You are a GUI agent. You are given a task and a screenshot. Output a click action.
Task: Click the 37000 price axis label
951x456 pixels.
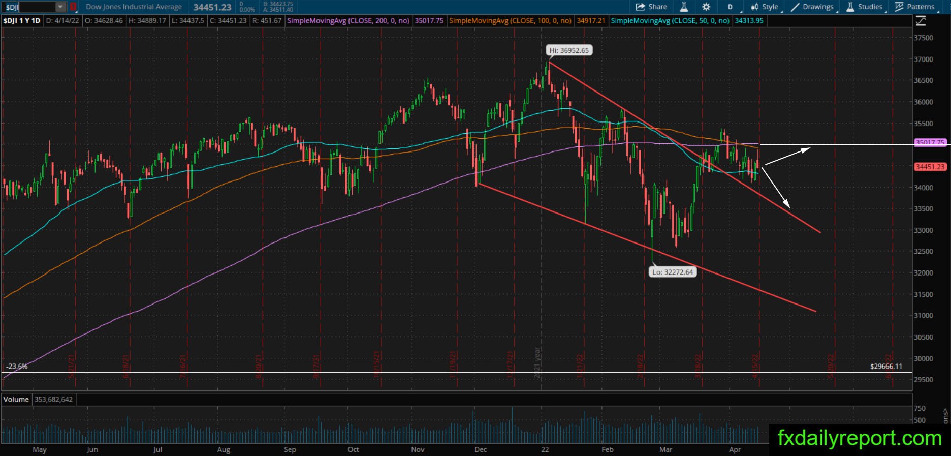click(x=923, y=59)
